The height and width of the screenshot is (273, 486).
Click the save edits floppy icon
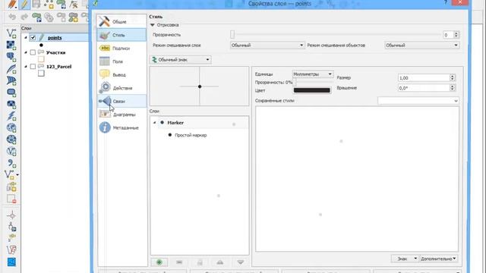[36, 4]
